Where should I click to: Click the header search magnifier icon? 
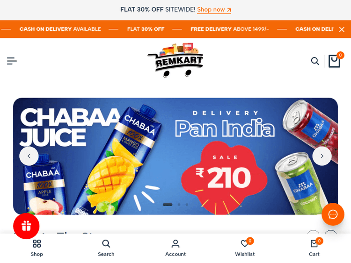[315, 61]
